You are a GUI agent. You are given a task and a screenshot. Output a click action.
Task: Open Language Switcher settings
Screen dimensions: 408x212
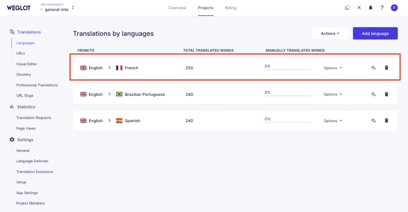tap(32, 161)
